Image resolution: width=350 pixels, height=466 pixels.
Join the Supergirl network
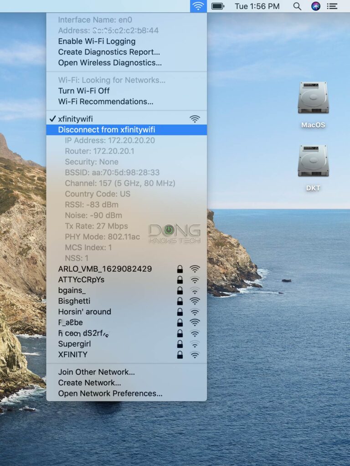pos(126,344)
